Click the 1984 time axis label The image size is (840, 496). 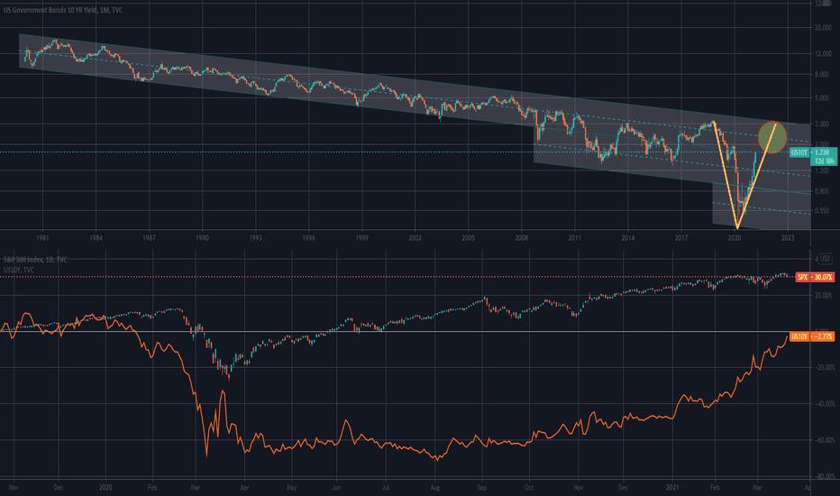click(96, 237)
